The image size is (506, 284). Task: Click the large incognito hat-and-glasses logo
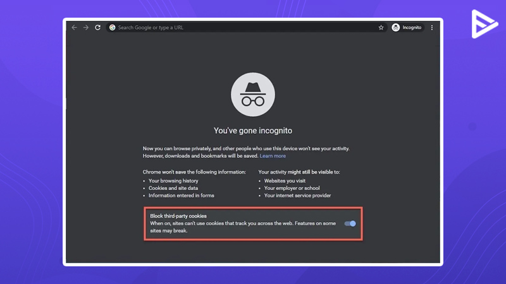tap(253, 94)
